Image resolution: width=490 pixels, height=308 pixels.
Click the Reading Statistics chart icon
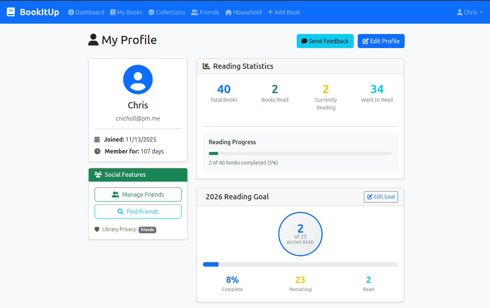coord(206,66)
